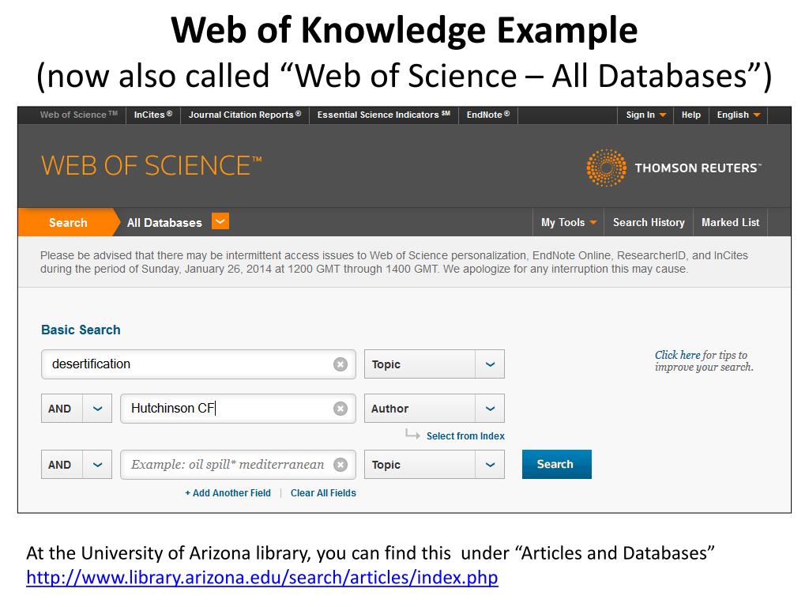The image size is (809, 607).
Task: Clear the empty third search field
Action: tap(340, 465)
